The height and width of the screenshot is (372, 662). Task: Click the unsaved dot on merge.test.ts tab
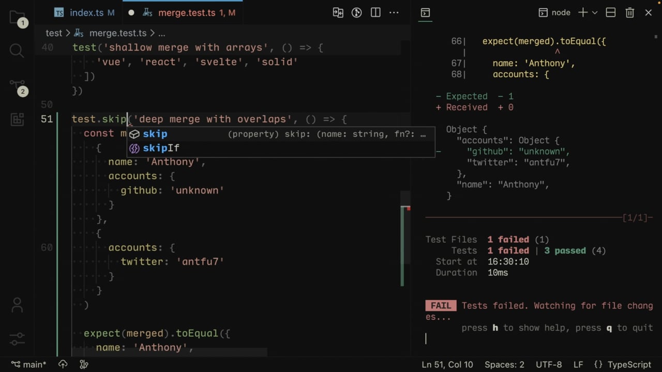point(131,12)
